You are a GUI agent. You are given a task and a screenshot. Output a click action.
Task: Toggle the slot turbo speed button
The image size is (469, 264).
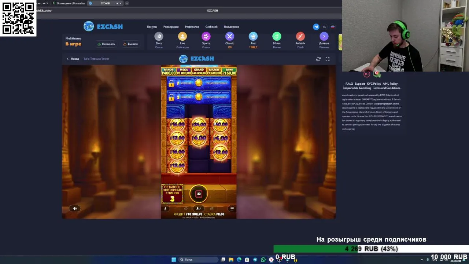pos(199,209)
